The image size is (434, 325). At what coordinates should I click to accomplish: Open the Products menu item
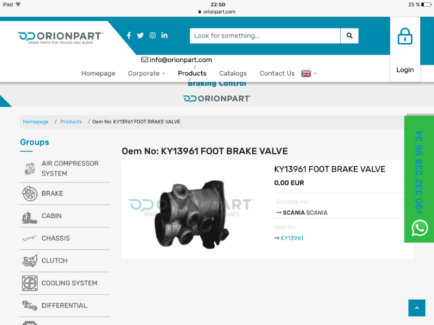[x=192, y=74]
